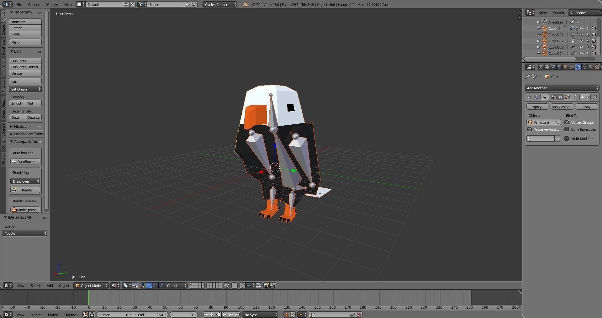Remove the Armature modifier with the X
The width and height of the screenshot is (602, 318).
click(x=595, y=97)
